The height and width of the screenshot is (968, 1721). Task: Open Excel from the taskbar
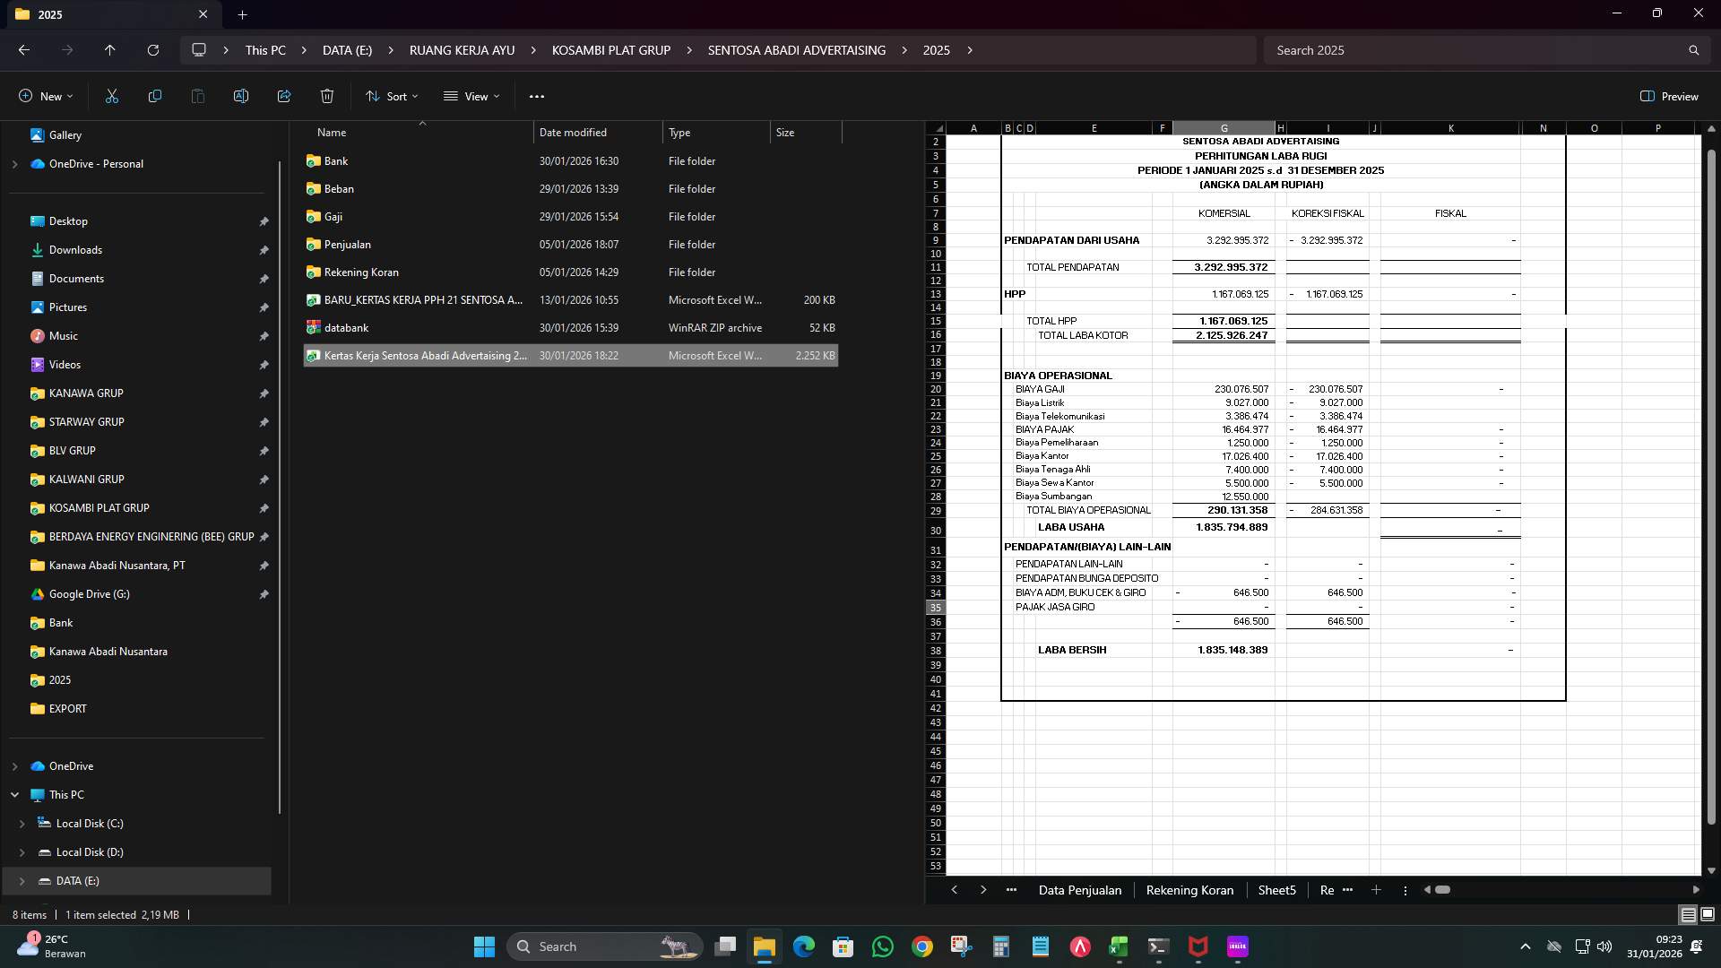[x=1118, y=946]
